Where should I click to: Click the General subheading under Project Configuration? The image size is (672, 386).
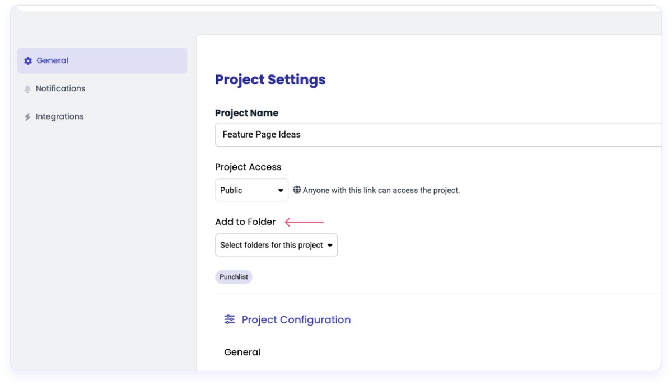[x=242, y=352]
